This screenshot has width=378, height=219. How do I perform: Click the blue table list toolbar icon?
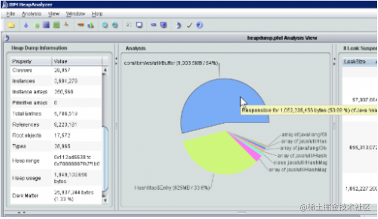[46, 25]
